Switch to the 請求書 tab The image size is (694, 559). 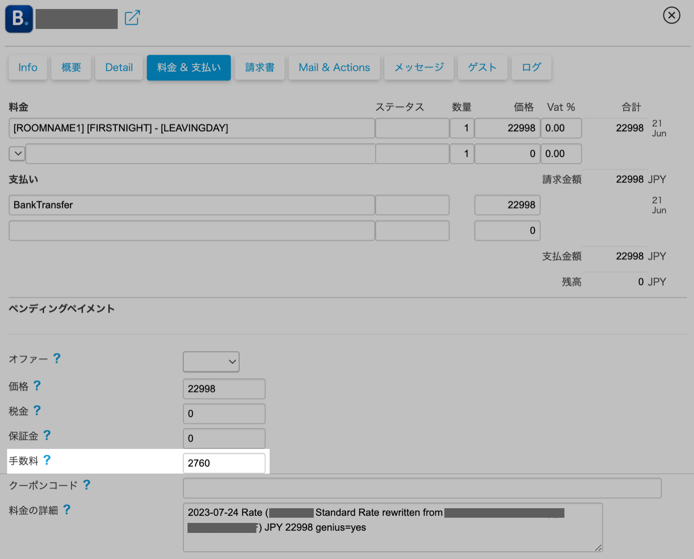pos(260,67)
